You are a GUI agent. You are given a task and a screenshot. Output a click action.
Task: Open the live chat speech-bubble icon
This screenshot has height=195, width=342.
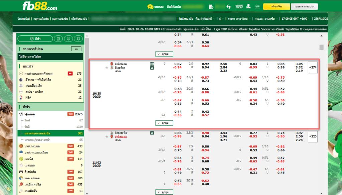coord(150,7)
